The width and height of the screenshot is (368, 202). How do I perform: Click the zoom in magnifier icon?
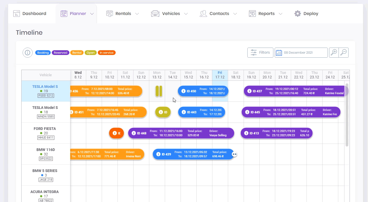[334, 52]
